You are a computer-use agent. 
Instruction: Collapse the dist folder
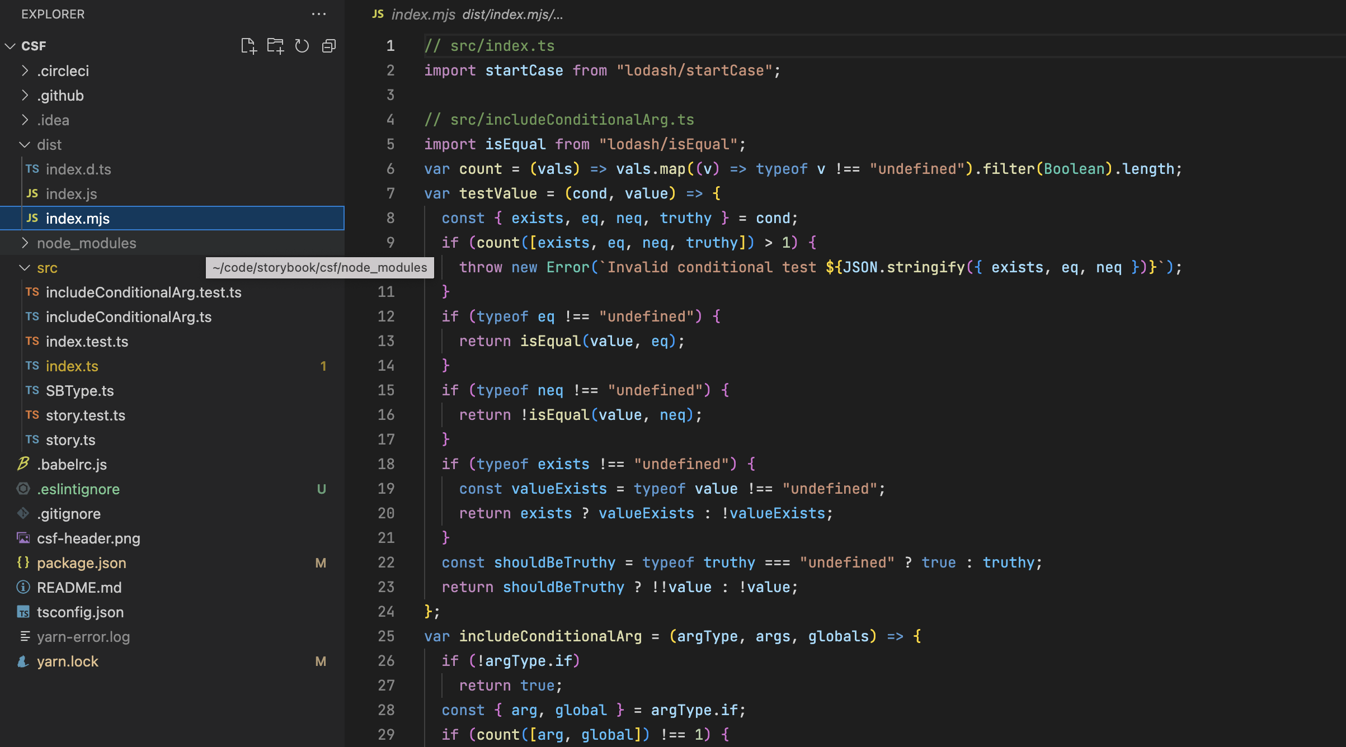[25, 144]
